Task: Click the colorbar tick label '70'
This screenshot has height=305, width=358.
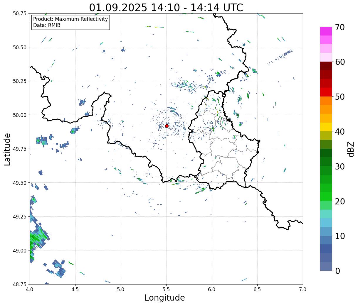Action: click(340, 27)
